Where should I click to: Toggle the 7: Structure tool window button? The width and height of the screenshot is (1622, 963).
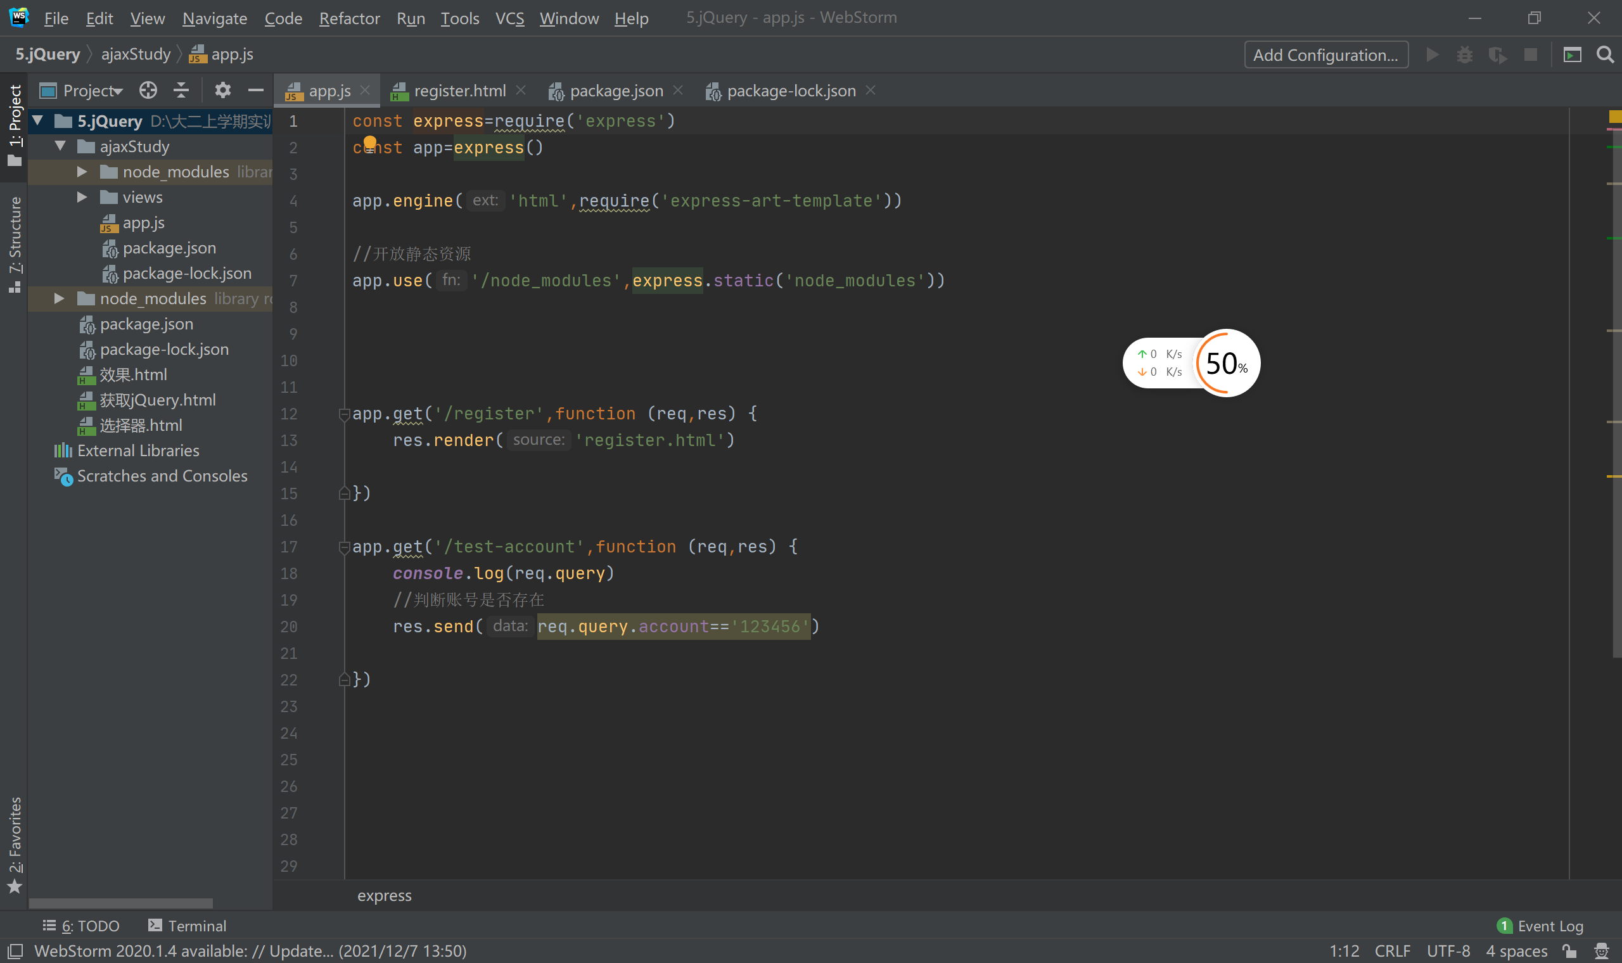click(x=15, y=243)
